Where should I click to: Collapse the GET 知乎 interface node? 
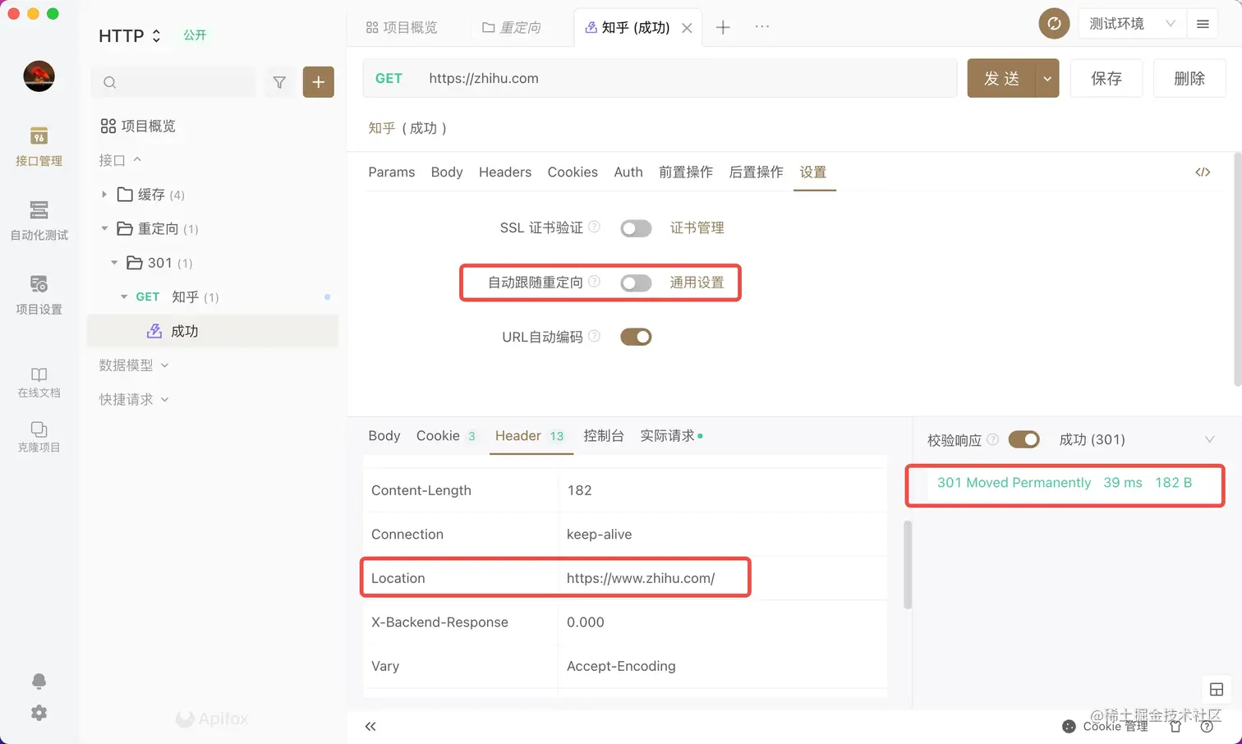click(124, 296)
